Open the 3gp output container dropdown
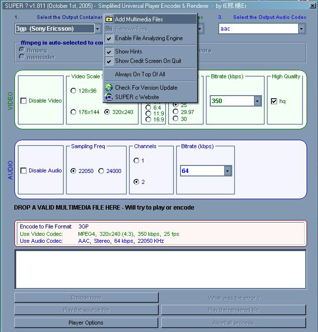 (x=98, y=29)
